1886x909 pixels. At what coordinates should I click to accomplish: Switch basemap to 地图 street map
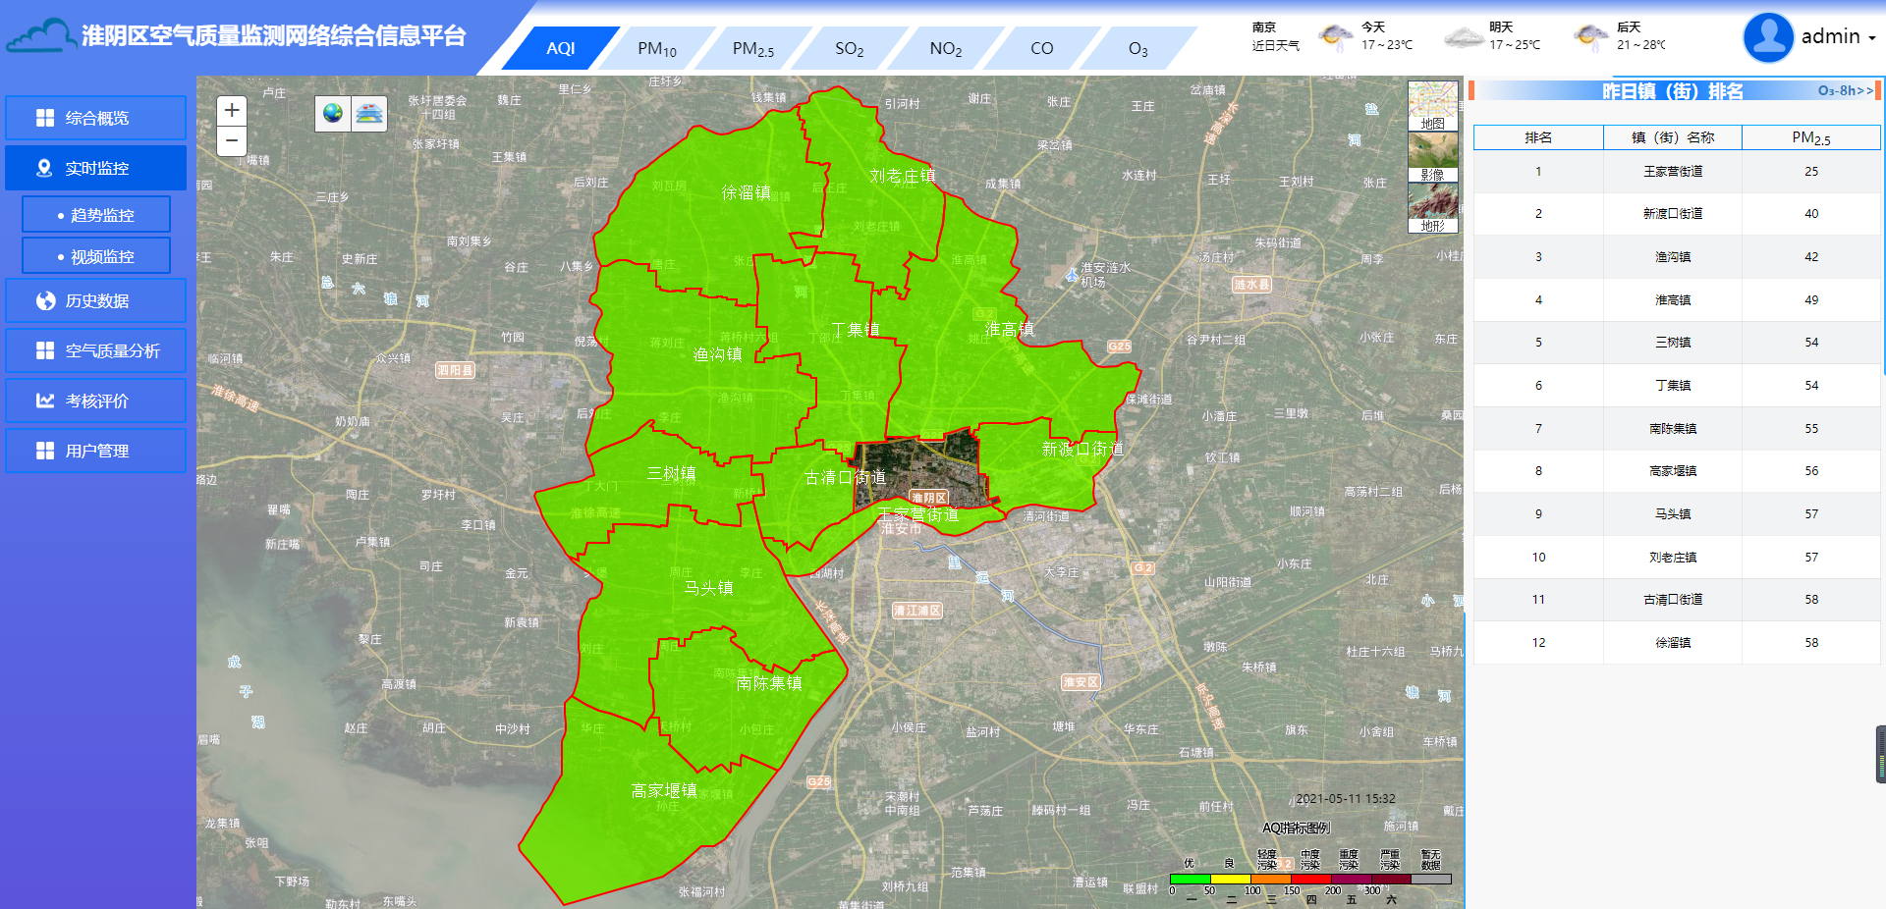[x=1432, y=106]
